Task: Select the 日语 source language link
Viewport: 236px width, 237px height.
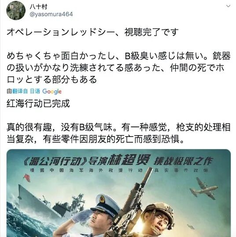Action: pyautogui.click(x=35, y=91)
